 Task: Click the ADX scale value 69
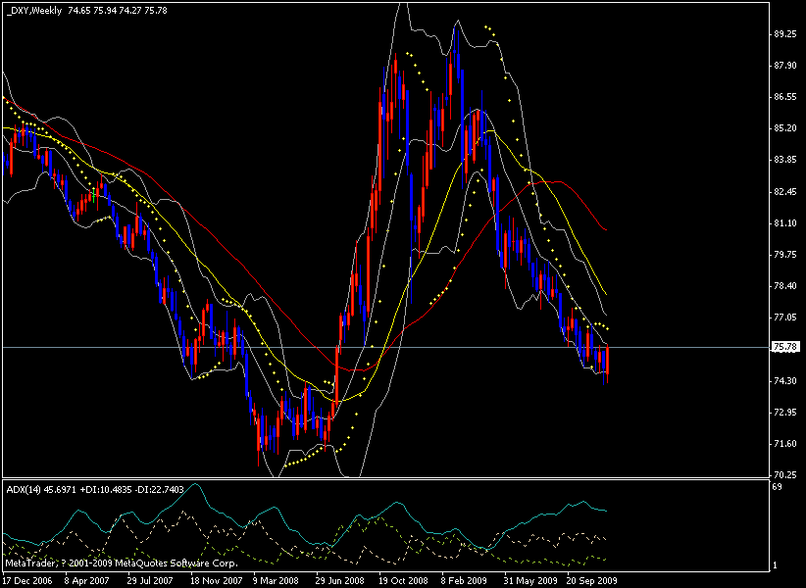778,487
